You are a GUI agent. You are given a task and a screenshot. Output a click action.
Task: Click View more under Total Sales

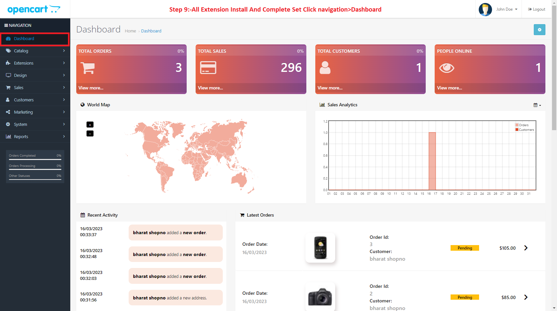coord(210,88)
